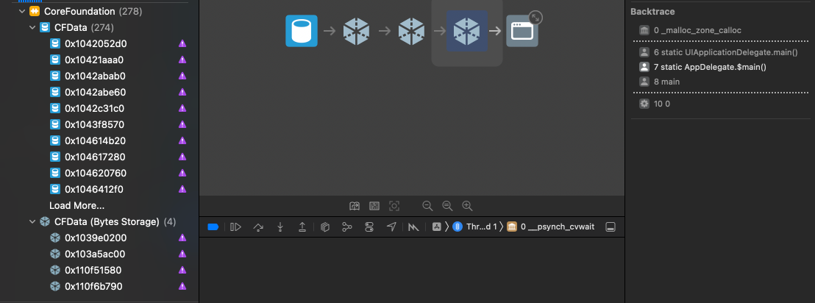Toggle the debug console pane visibility
Viewport: 815px width, 303px height.
pyautogui.click(x=610, y=227)
